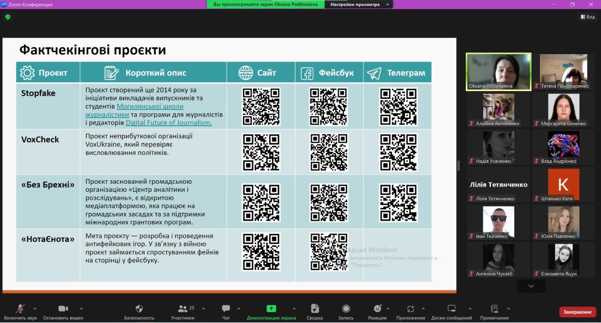601x323 pixels.
Task: Click Stopfake Facebook QR code
Action: coord(329,106)
